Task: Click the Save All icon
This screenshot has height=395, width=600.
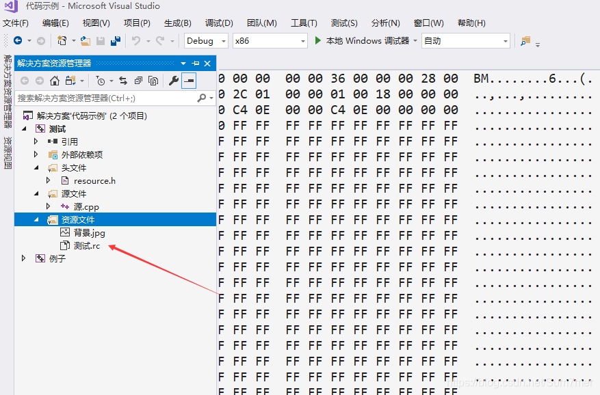Action: [x=116, y=40]
